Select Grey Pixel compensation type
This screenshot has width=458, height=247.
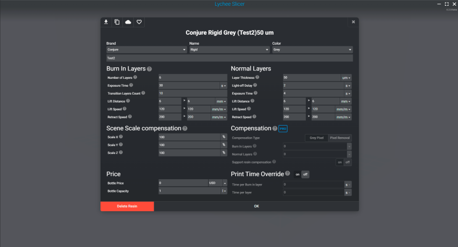pos(316,138)
